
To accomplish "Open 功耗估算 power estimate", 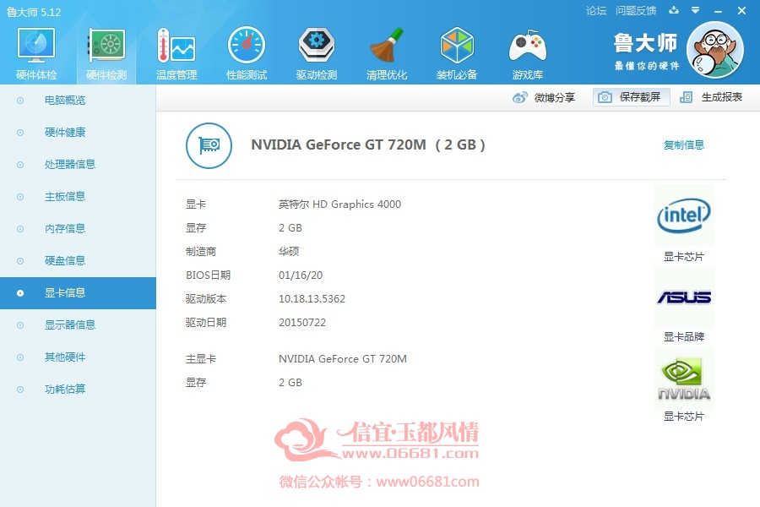I will coord(65,389).
